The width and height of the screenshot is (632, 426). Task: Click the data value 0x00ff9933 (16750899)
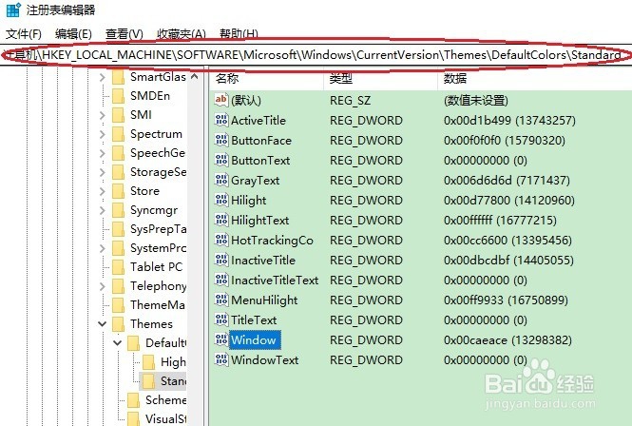[x=506, y=300]
